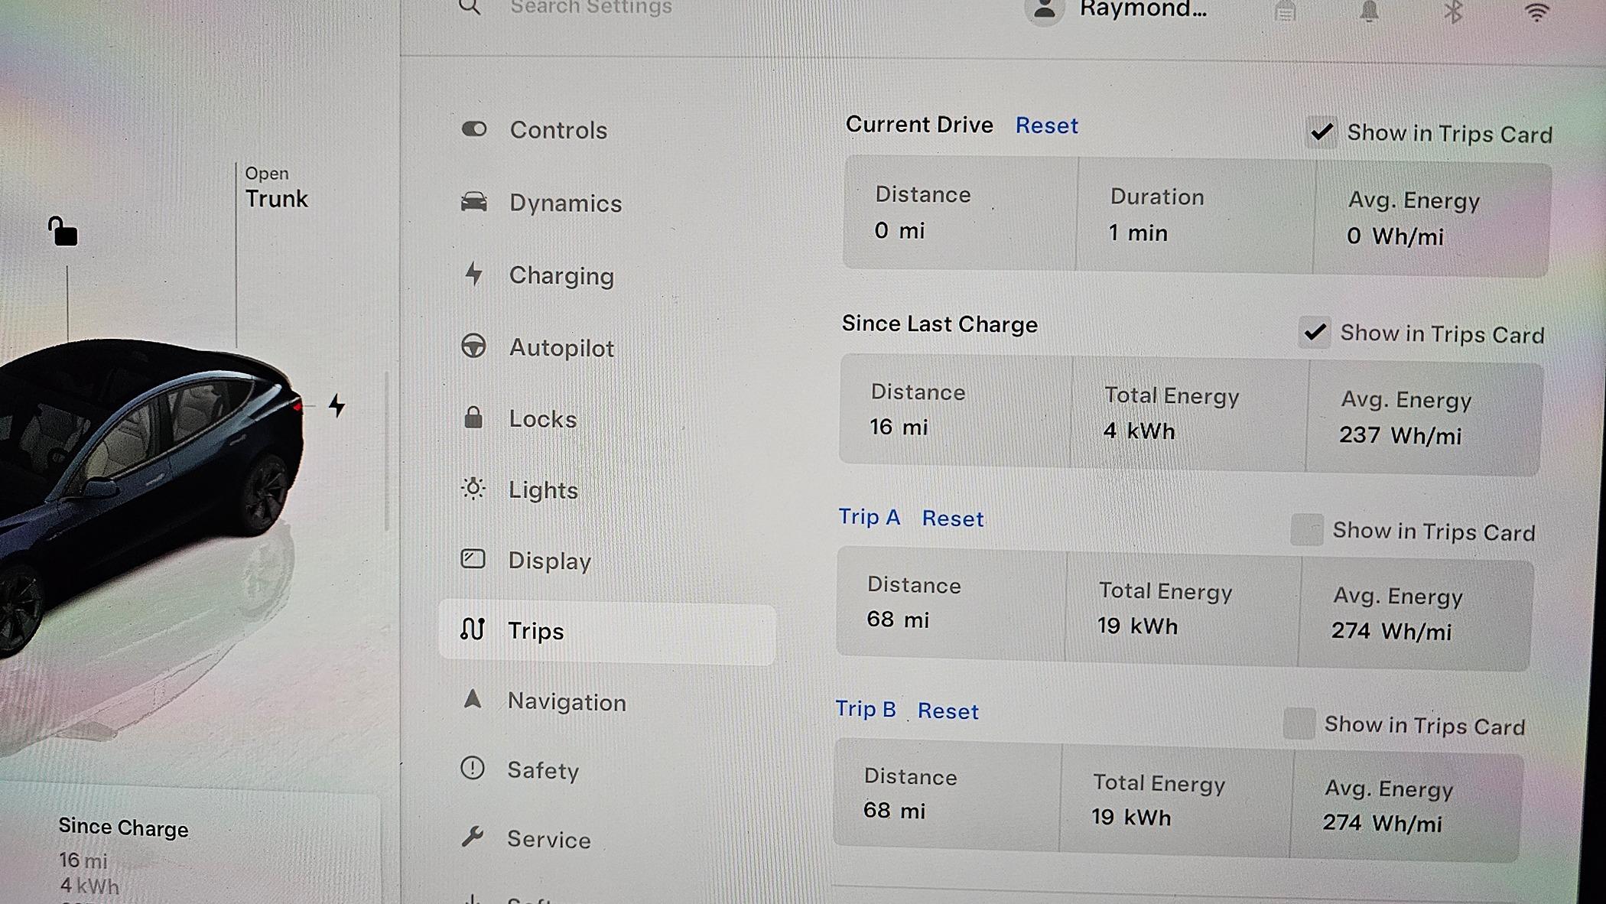Tap the Service wrench icon

473,837
